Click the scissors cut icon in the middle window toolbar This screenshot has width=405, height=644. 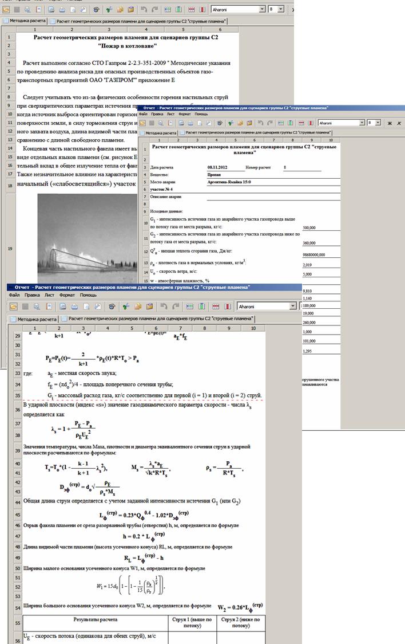(230, 123)
